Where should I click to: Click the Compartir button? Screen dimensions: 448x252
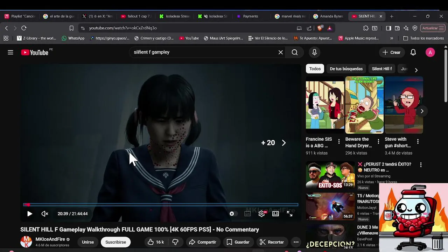pyautogui.click(x=202, y=242)
